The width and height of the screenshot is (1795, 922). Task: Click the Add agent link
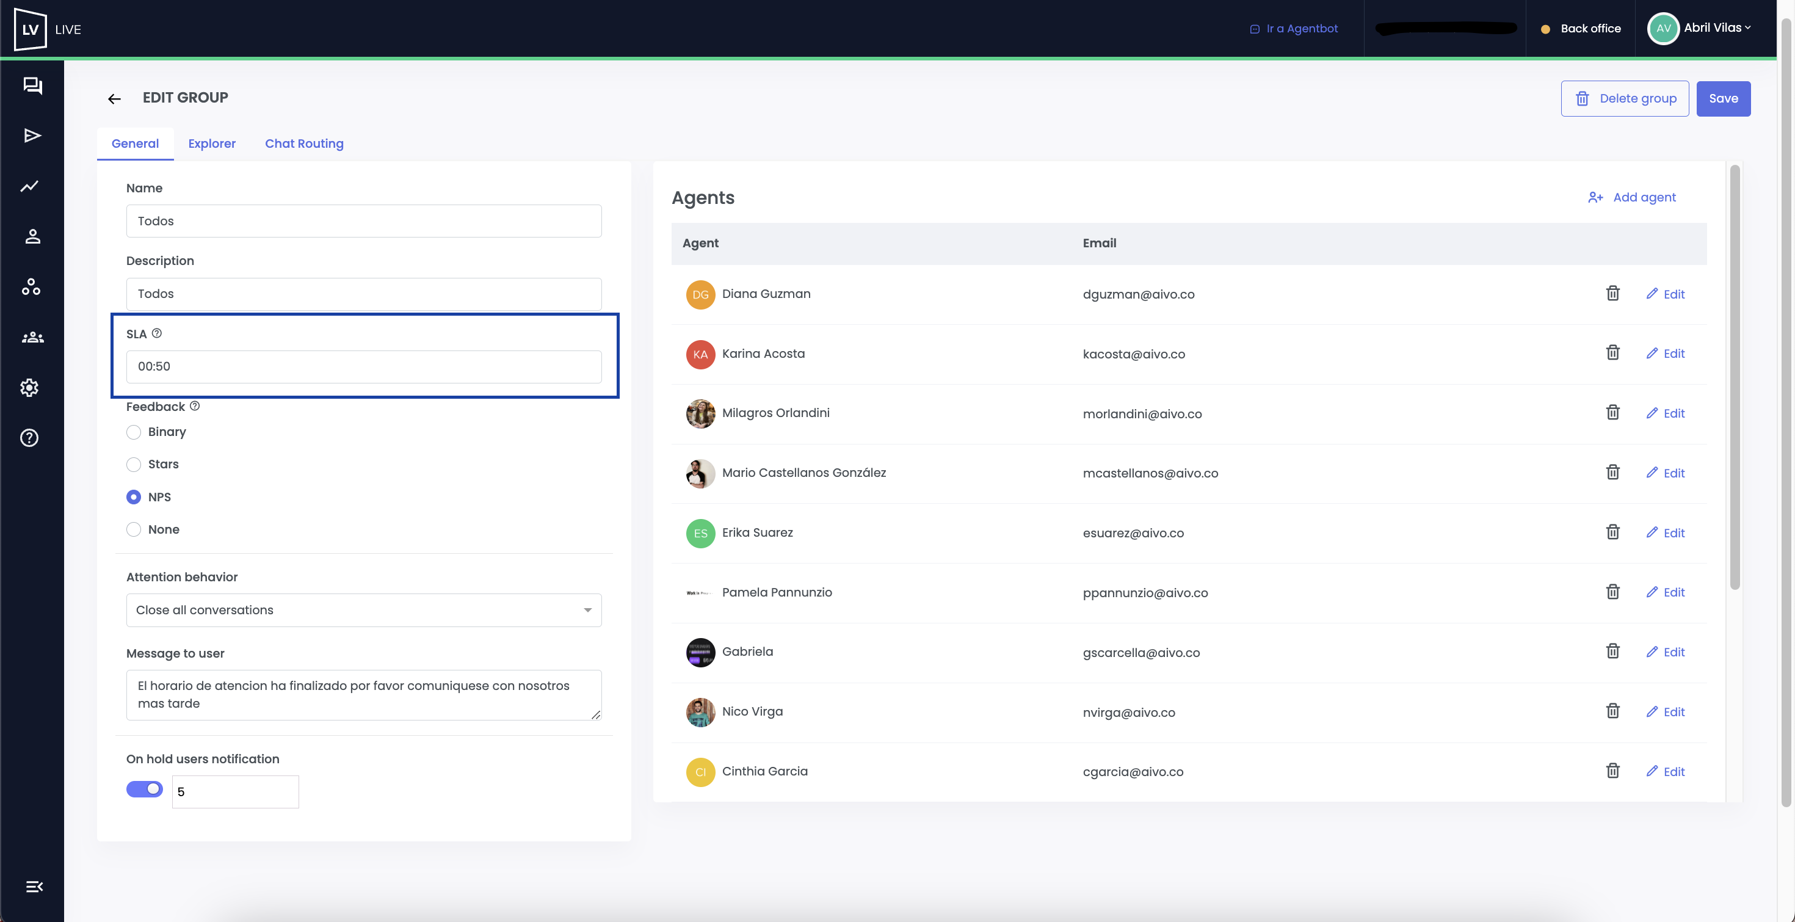[x=1632, y=197]
